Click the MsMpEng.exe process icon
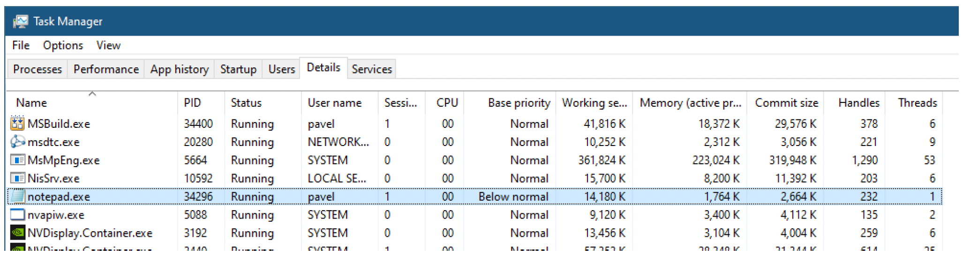Viewport: 963px width, 263px height. [17, 160]
